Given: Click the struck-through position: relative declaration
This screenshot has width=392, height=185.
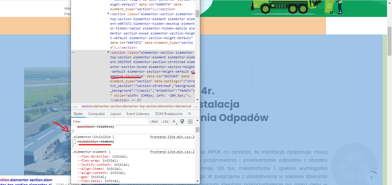Looking at the screenshot, I should click(95, 127).
